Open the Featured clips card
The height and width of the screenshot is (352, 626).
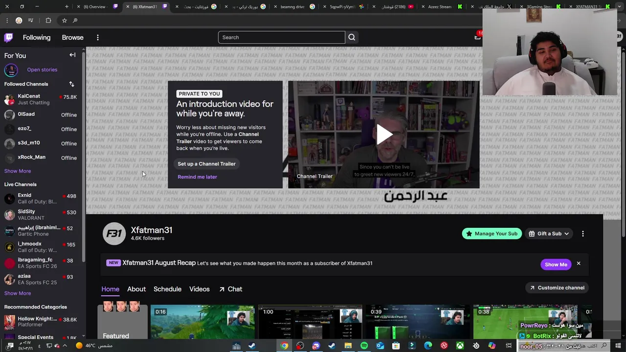[122, 321]
